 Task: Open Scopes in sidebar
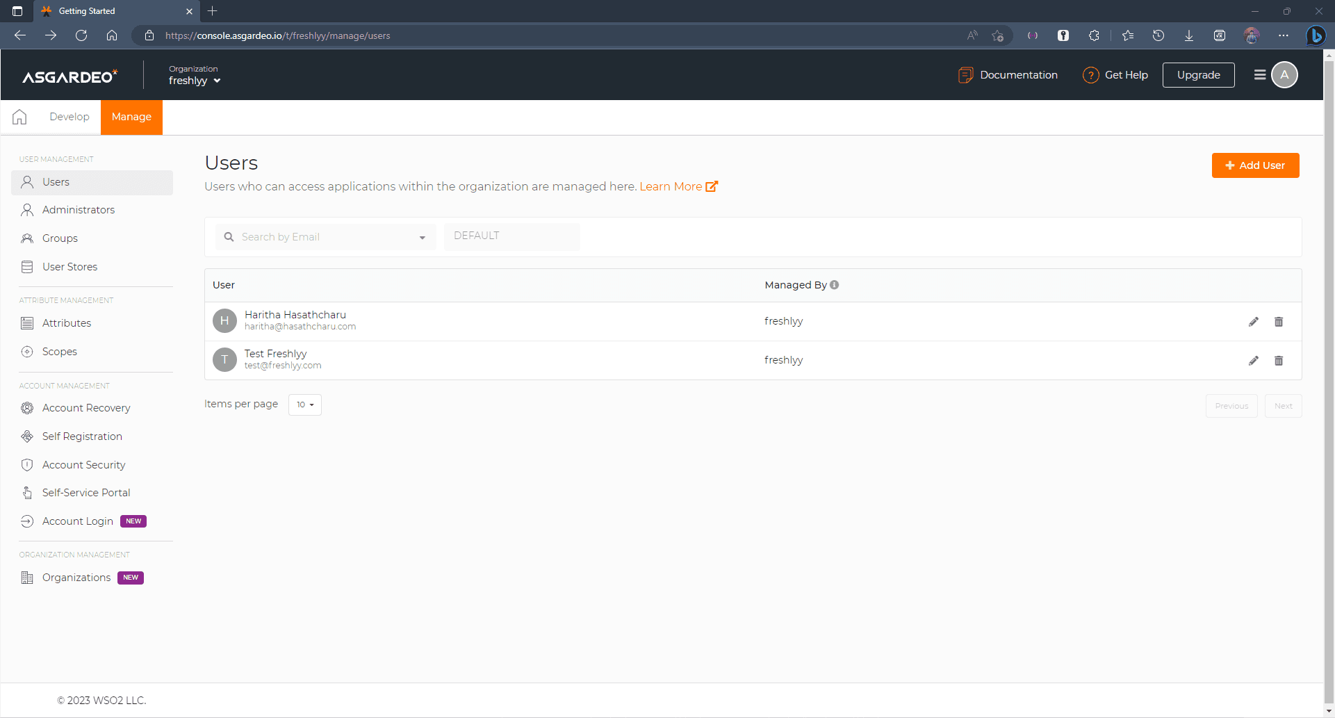point(92,352)
